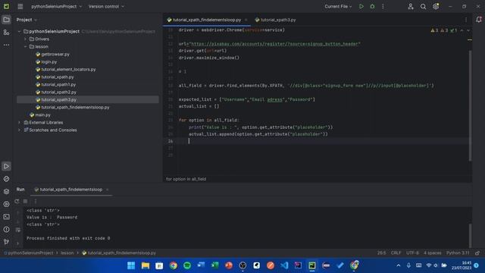
Task: Open Visual Studio Code from taskbar
Action: point(284,265)
